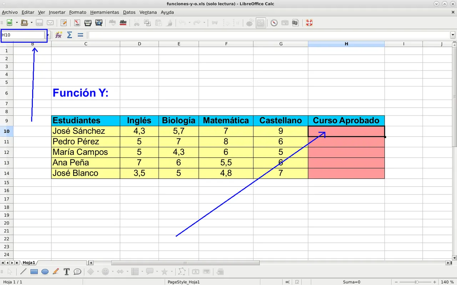The image size is (457, 285).
Task: Open Navigator with the compass icon
Action: [274, 23]
